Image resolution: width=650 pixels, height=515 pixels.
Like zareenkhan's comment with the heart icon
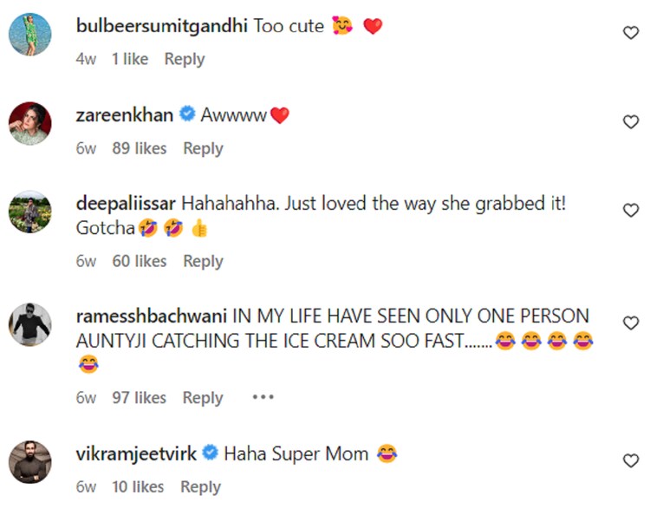(x=631, y=122)
